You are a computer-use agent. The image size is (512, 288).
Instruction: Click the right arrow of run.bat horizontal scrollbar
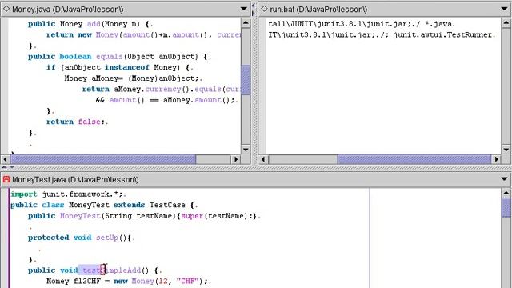496,159
